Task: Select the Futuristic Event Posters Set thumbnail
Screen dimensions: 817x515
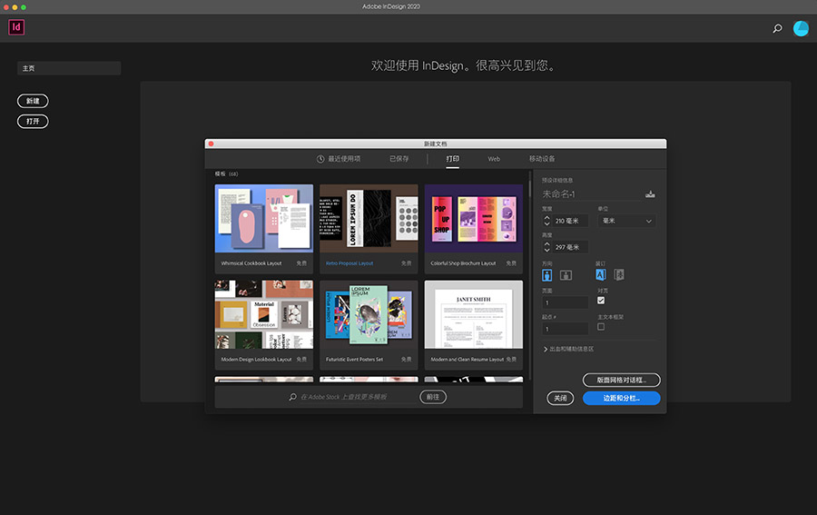Action: coord(369,314)
